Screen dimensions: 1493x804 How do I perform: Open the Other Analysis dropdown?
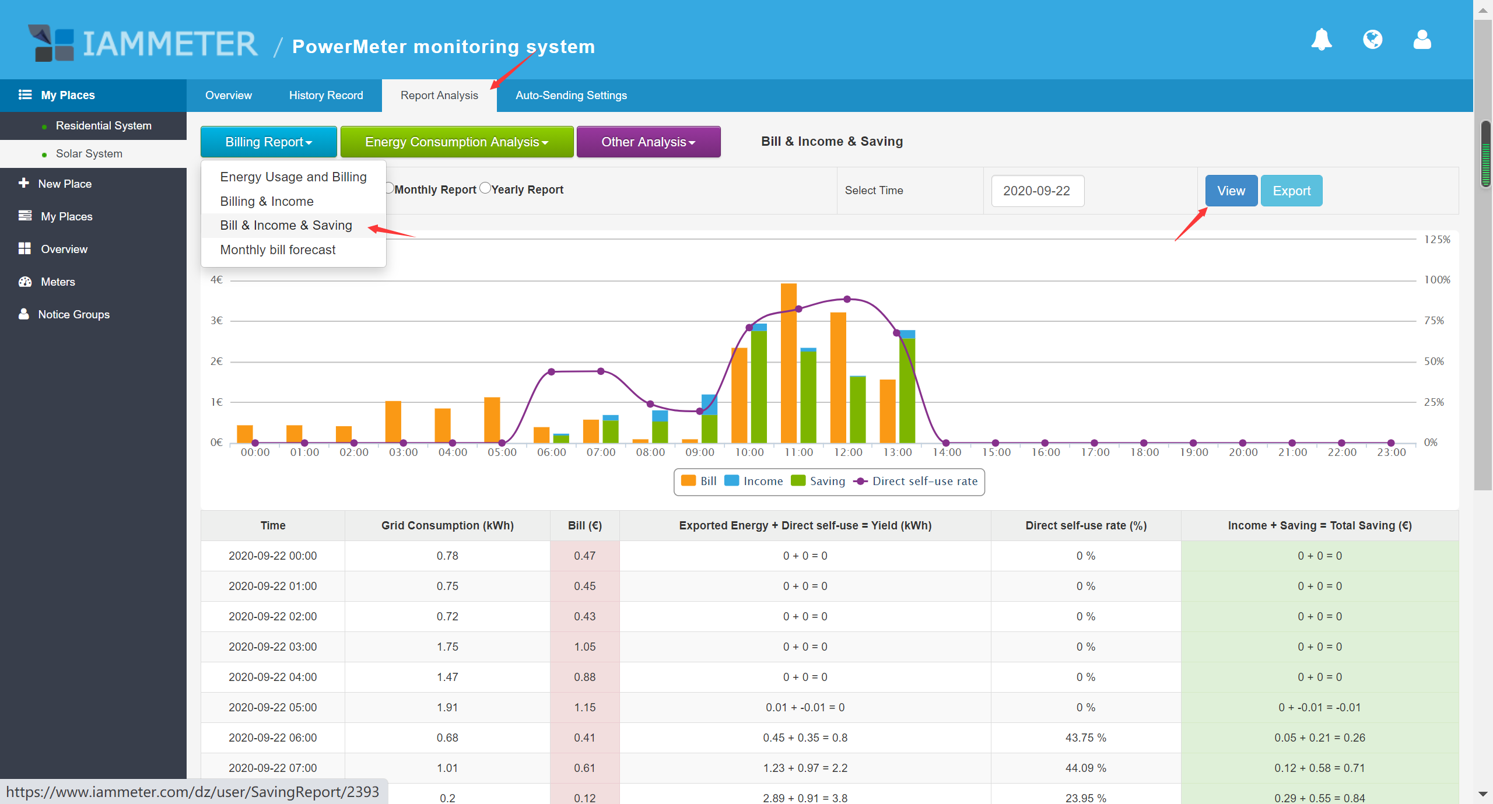(648, 142)
